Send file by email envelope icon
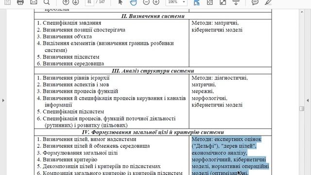The image size is (311, 175). click(34, 2)
